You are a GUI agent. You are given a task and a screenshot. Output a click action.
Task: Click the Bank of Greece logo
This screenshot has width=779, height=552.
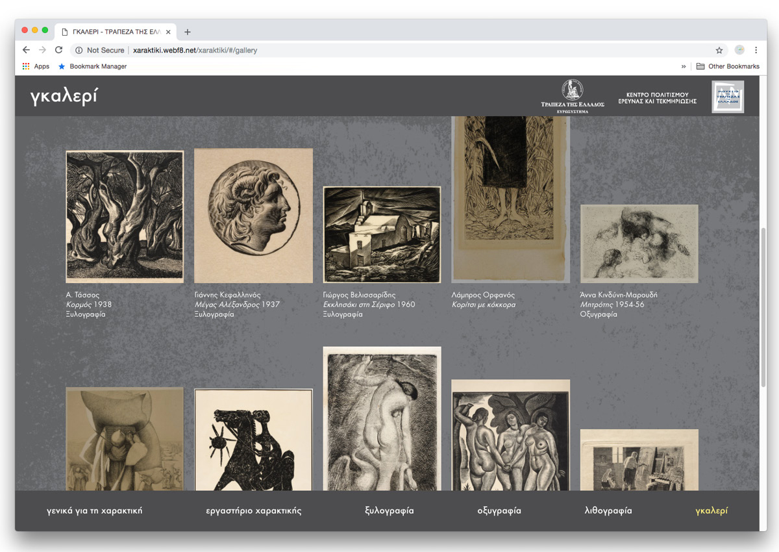(x=572, y=96)
